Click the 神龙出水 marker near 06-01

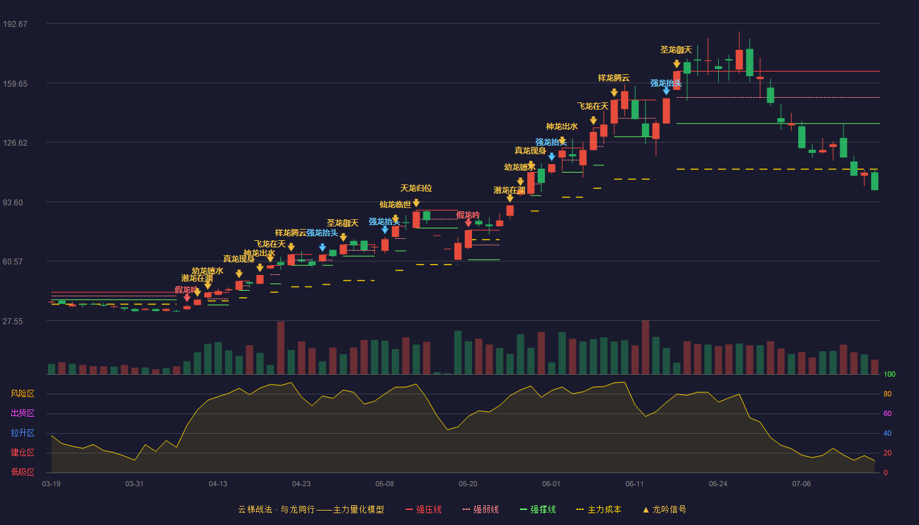562,127
